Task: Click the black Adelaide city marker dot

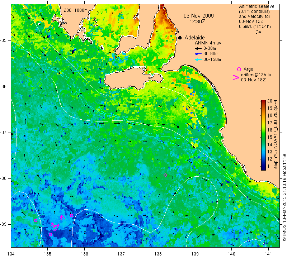Action: point(180,38)
